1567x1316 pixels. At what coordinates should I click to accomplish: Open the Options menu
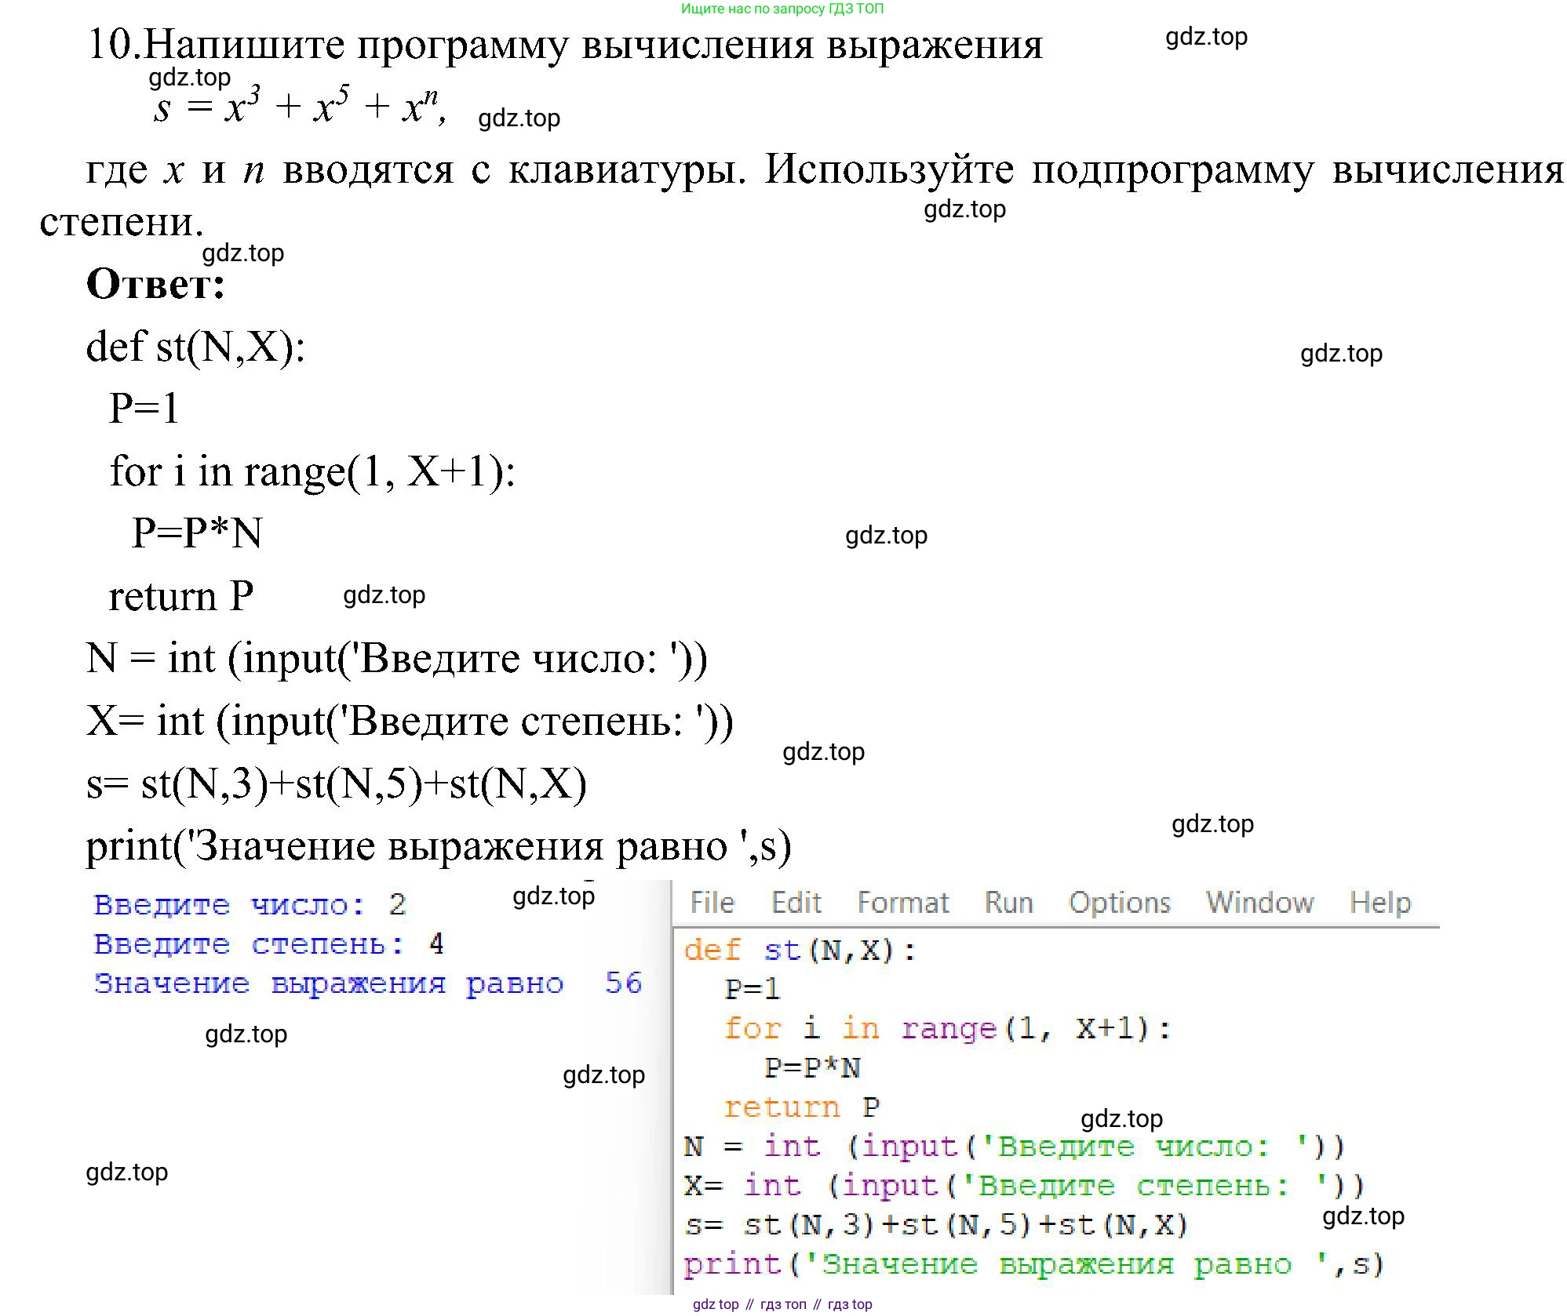click(x=1119, y=903)
